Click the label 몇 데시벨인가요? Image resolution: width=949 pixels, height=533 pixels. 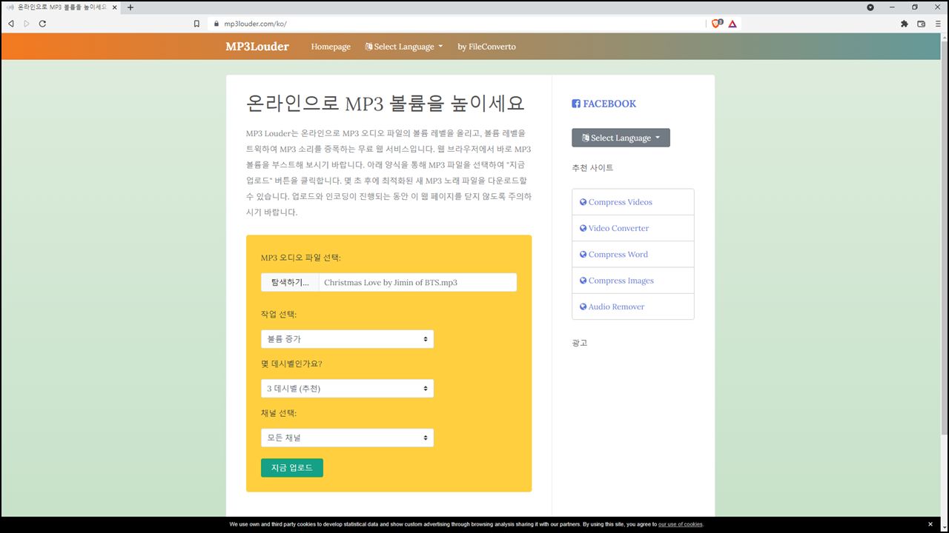[x=291, y=363]
